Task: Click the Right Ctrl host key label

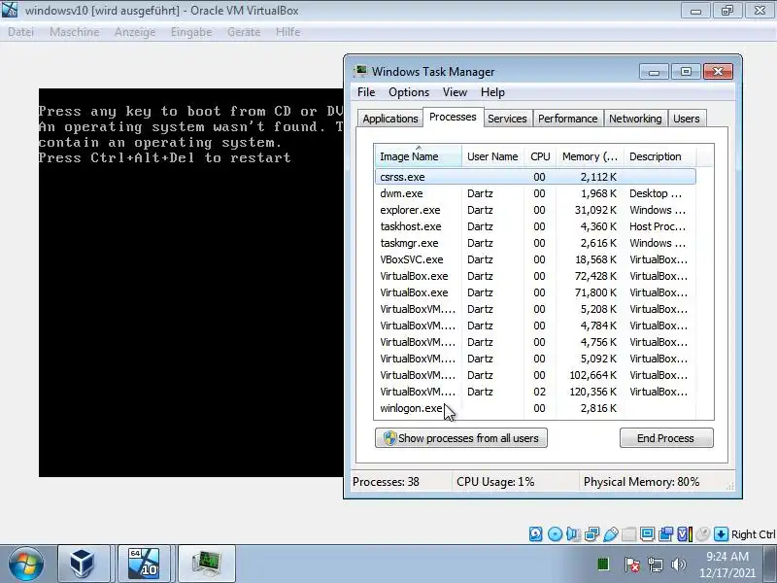Action: pyautogui.click(x=753, y=534)
